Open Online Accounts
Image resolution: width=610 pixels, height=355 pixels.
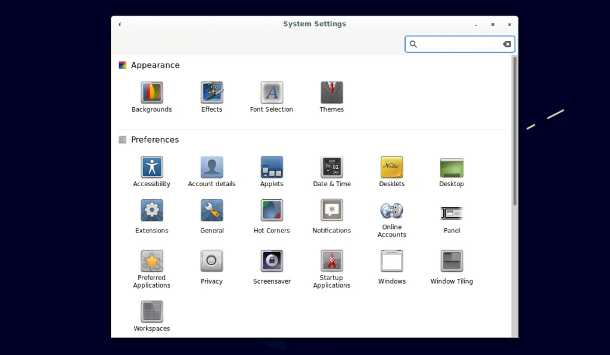pos(392,211)
